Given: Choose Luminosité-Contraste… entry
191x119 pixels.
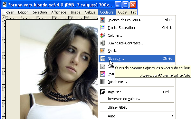Looking at the screenshot, I should click(x=137, y=43).
